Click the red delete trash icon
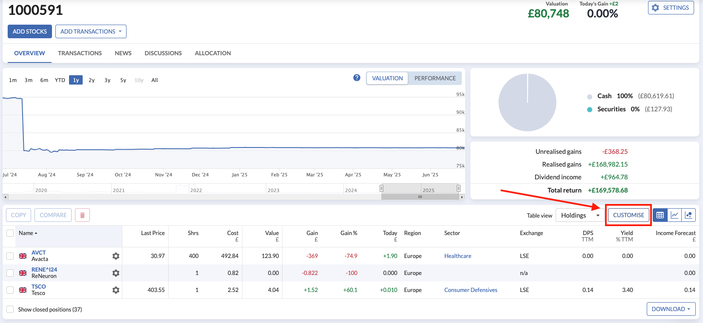 point(82,215)
